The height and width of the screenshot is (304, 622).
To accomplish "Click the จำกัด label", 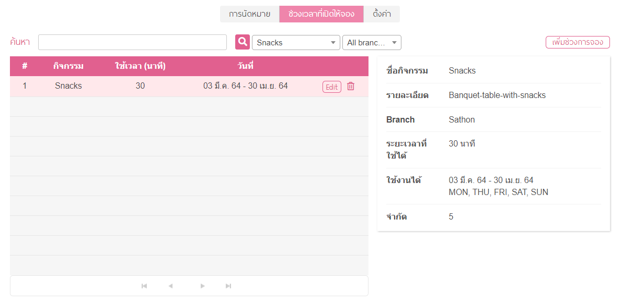I will 397,217.
